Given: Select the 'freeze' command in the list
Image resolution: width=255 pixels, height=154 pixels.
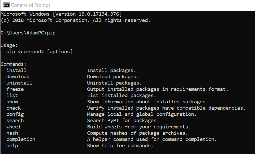Looking at the screenshot, I should pos(15,89).
